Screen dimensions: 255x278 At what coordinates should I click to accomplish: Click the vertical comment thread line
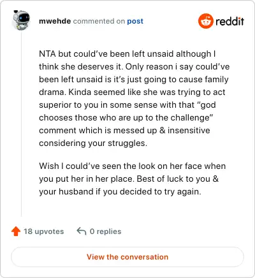(21, 124)
